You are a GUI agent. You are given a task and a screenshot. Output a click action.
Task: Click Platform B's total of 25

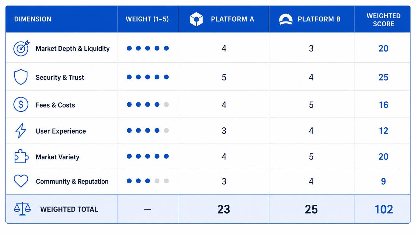[311, 209]
